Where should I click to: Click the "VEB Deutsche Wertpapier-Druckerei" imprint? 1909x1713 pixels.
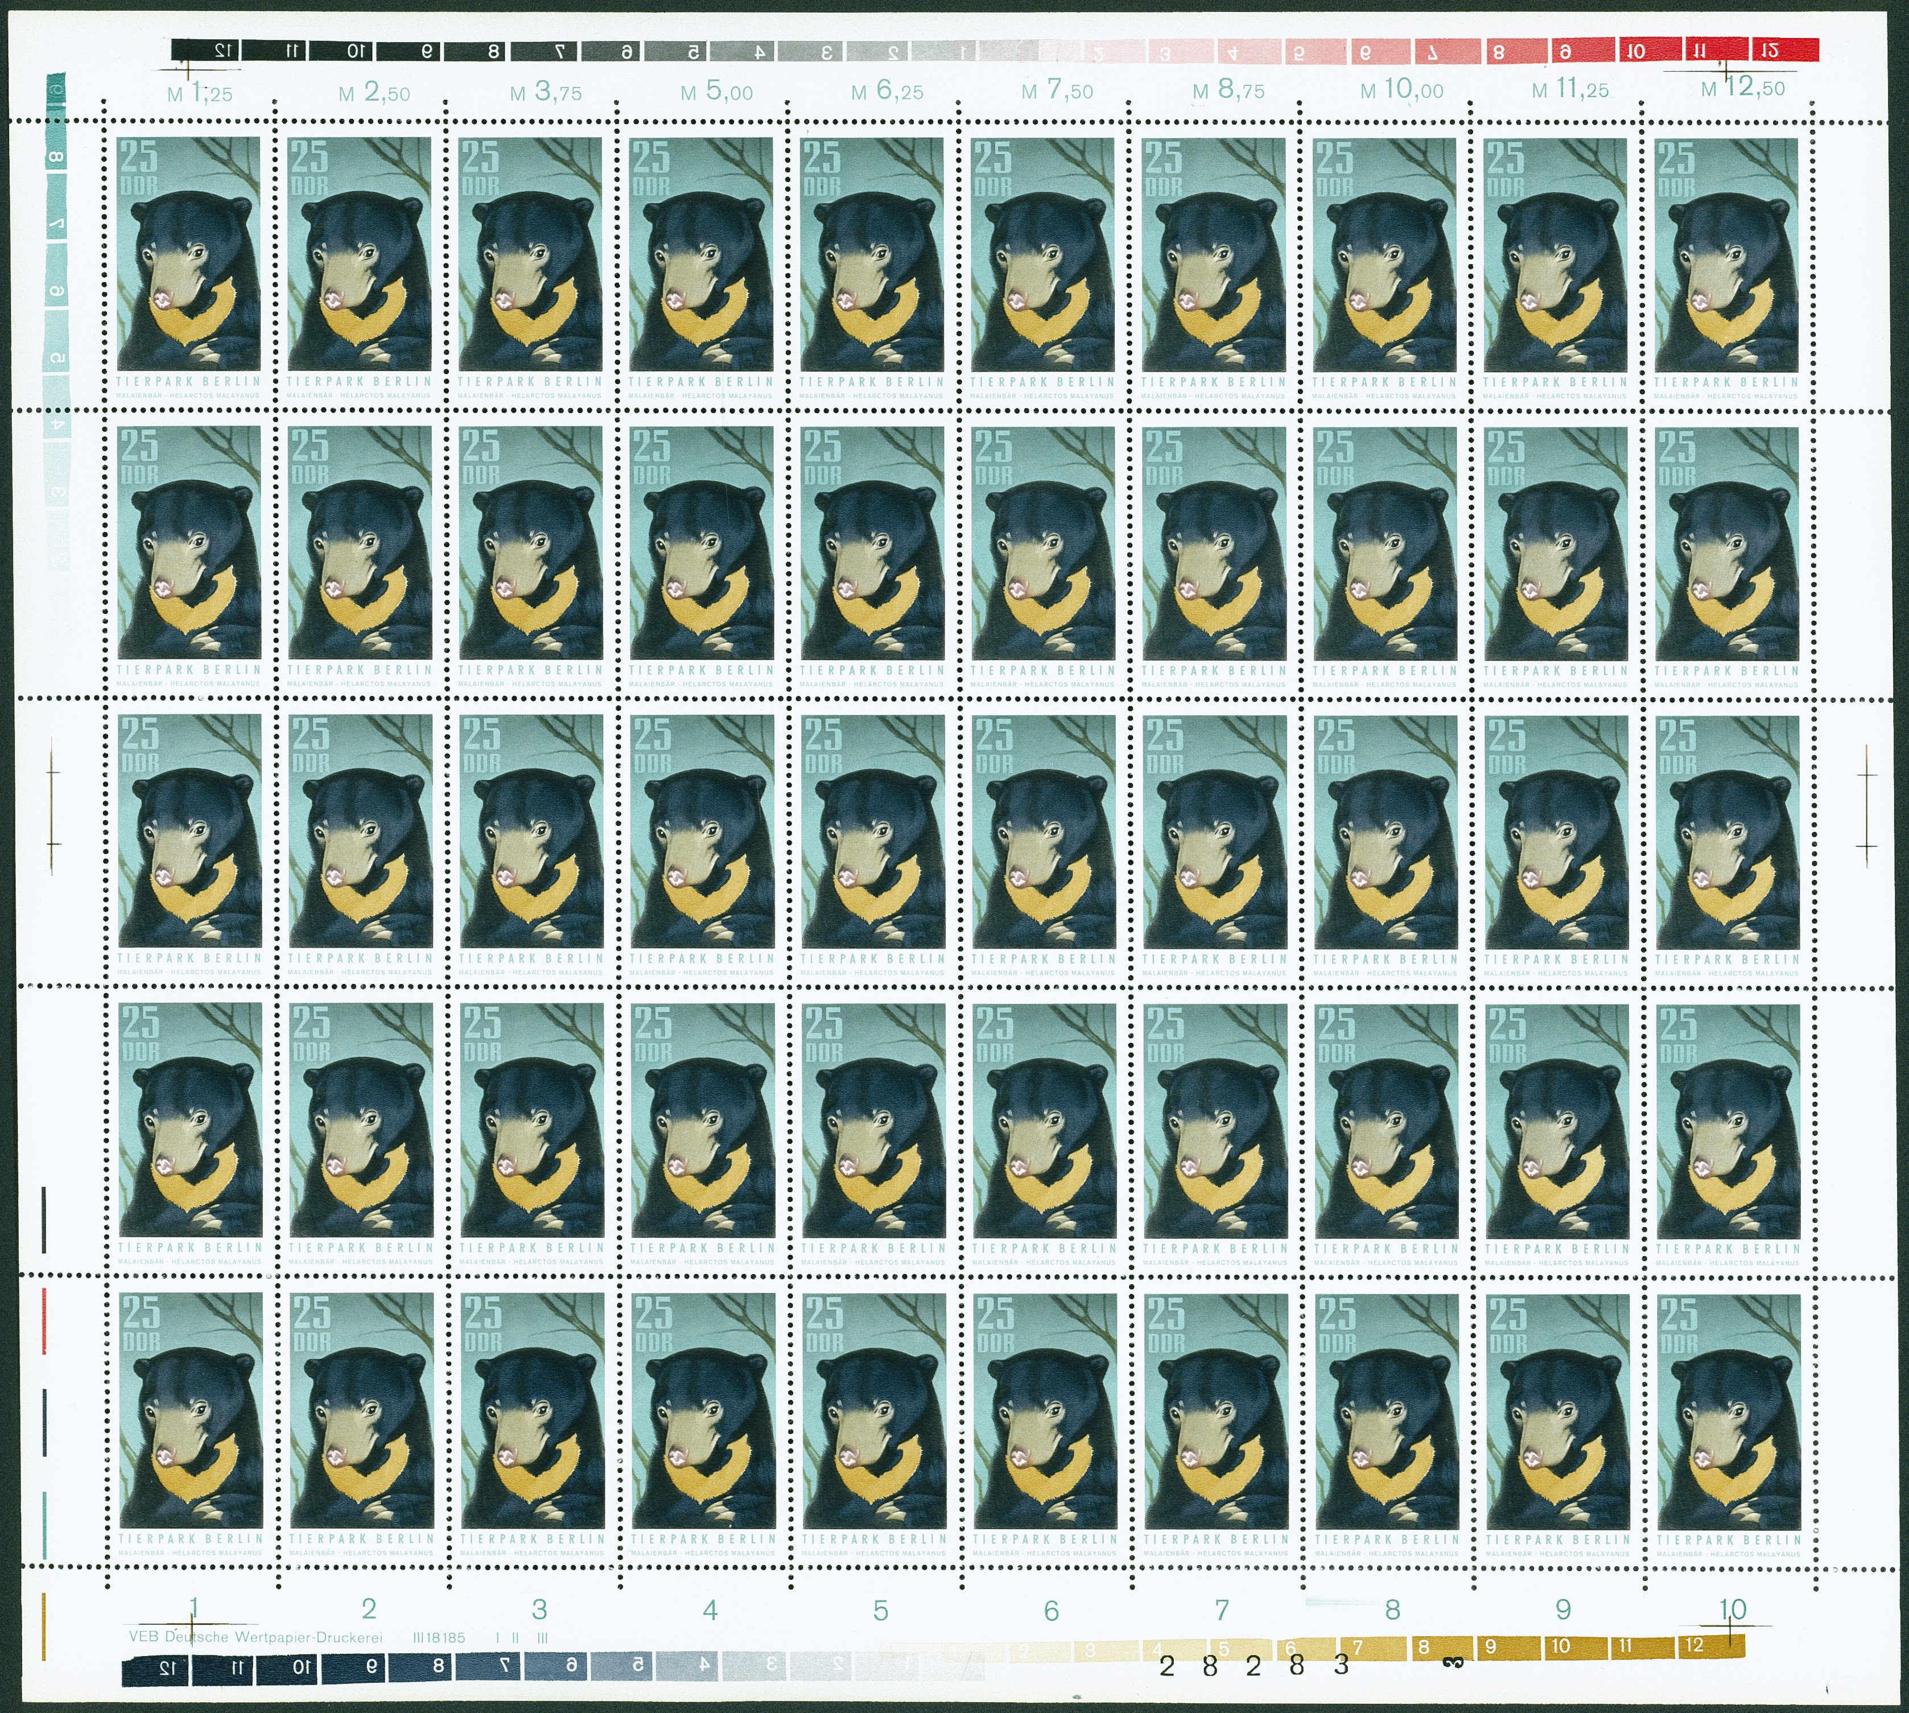pos(256,1637)
